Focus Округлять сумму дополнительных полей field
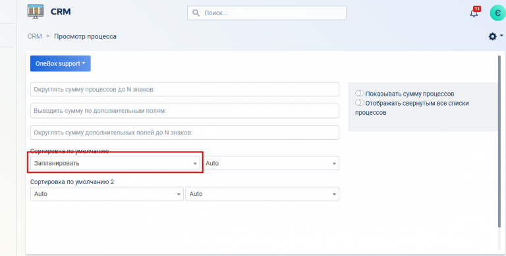The width and height of the screenshot is (506, 256). [x=184, y=133]
